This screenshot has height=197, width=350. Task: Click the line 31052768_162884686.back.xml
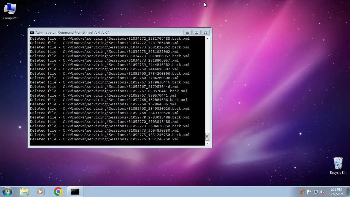pos(109,100)
